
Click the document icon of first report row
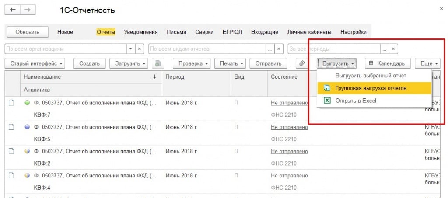12,103
